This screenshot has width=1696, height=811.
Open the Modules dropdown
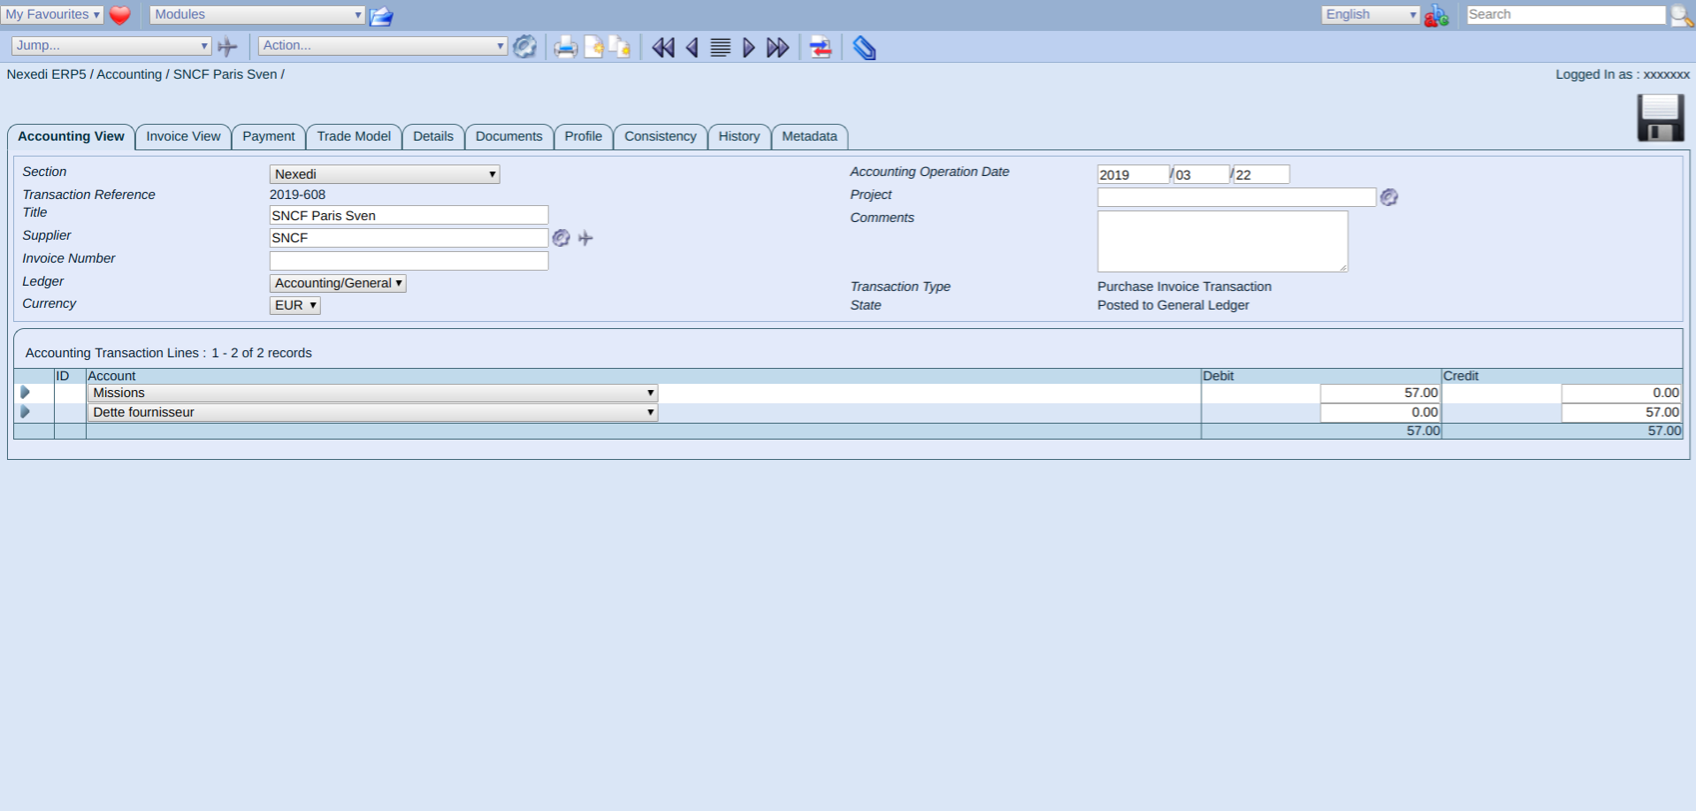257,15
